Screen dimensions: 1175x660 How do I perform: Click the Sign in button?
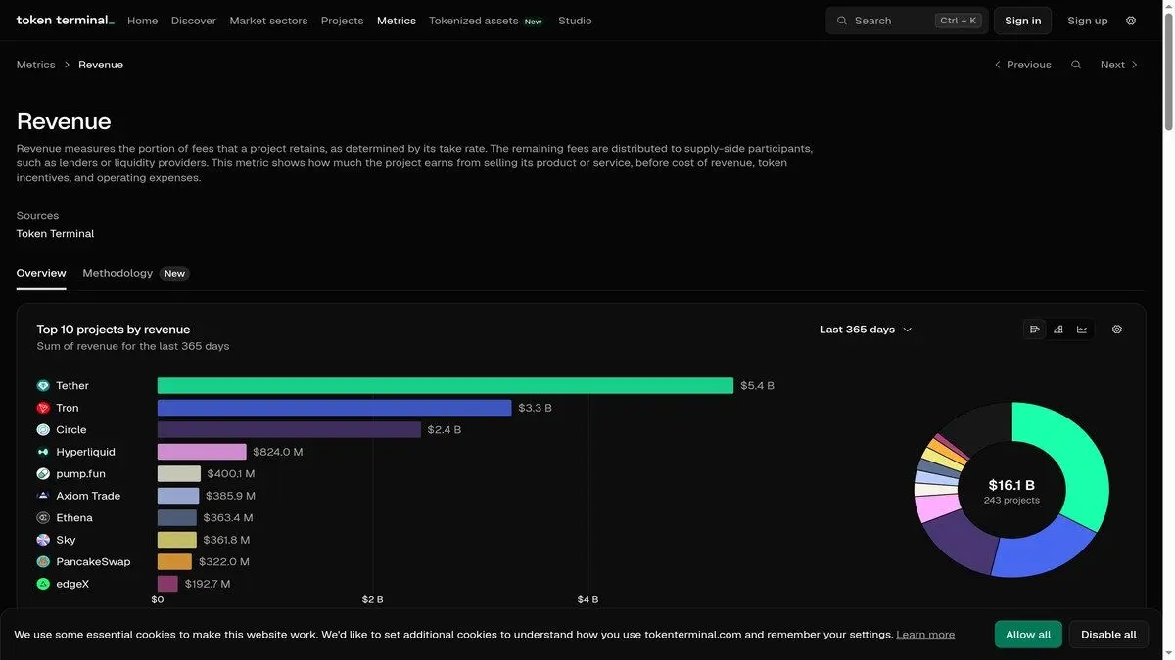1023,21
